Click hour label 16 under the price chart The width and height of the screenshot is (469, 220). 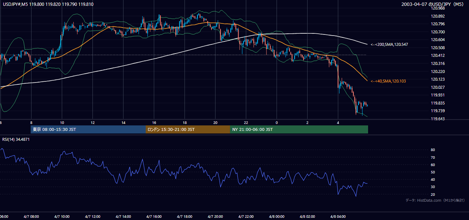pyautogui.click(x=154, y=123)
